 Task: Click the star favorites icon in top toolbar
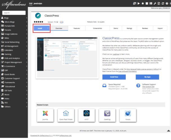click(143, 3)
